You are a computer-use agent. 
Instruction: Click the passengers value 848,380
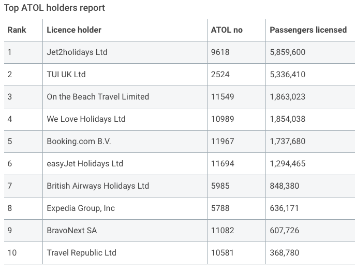click(x=285, y=186)
